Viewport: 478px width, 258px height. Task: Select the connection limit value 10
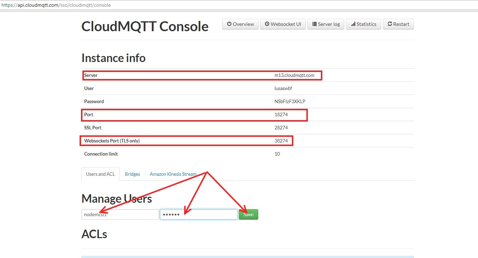[277, 154]
